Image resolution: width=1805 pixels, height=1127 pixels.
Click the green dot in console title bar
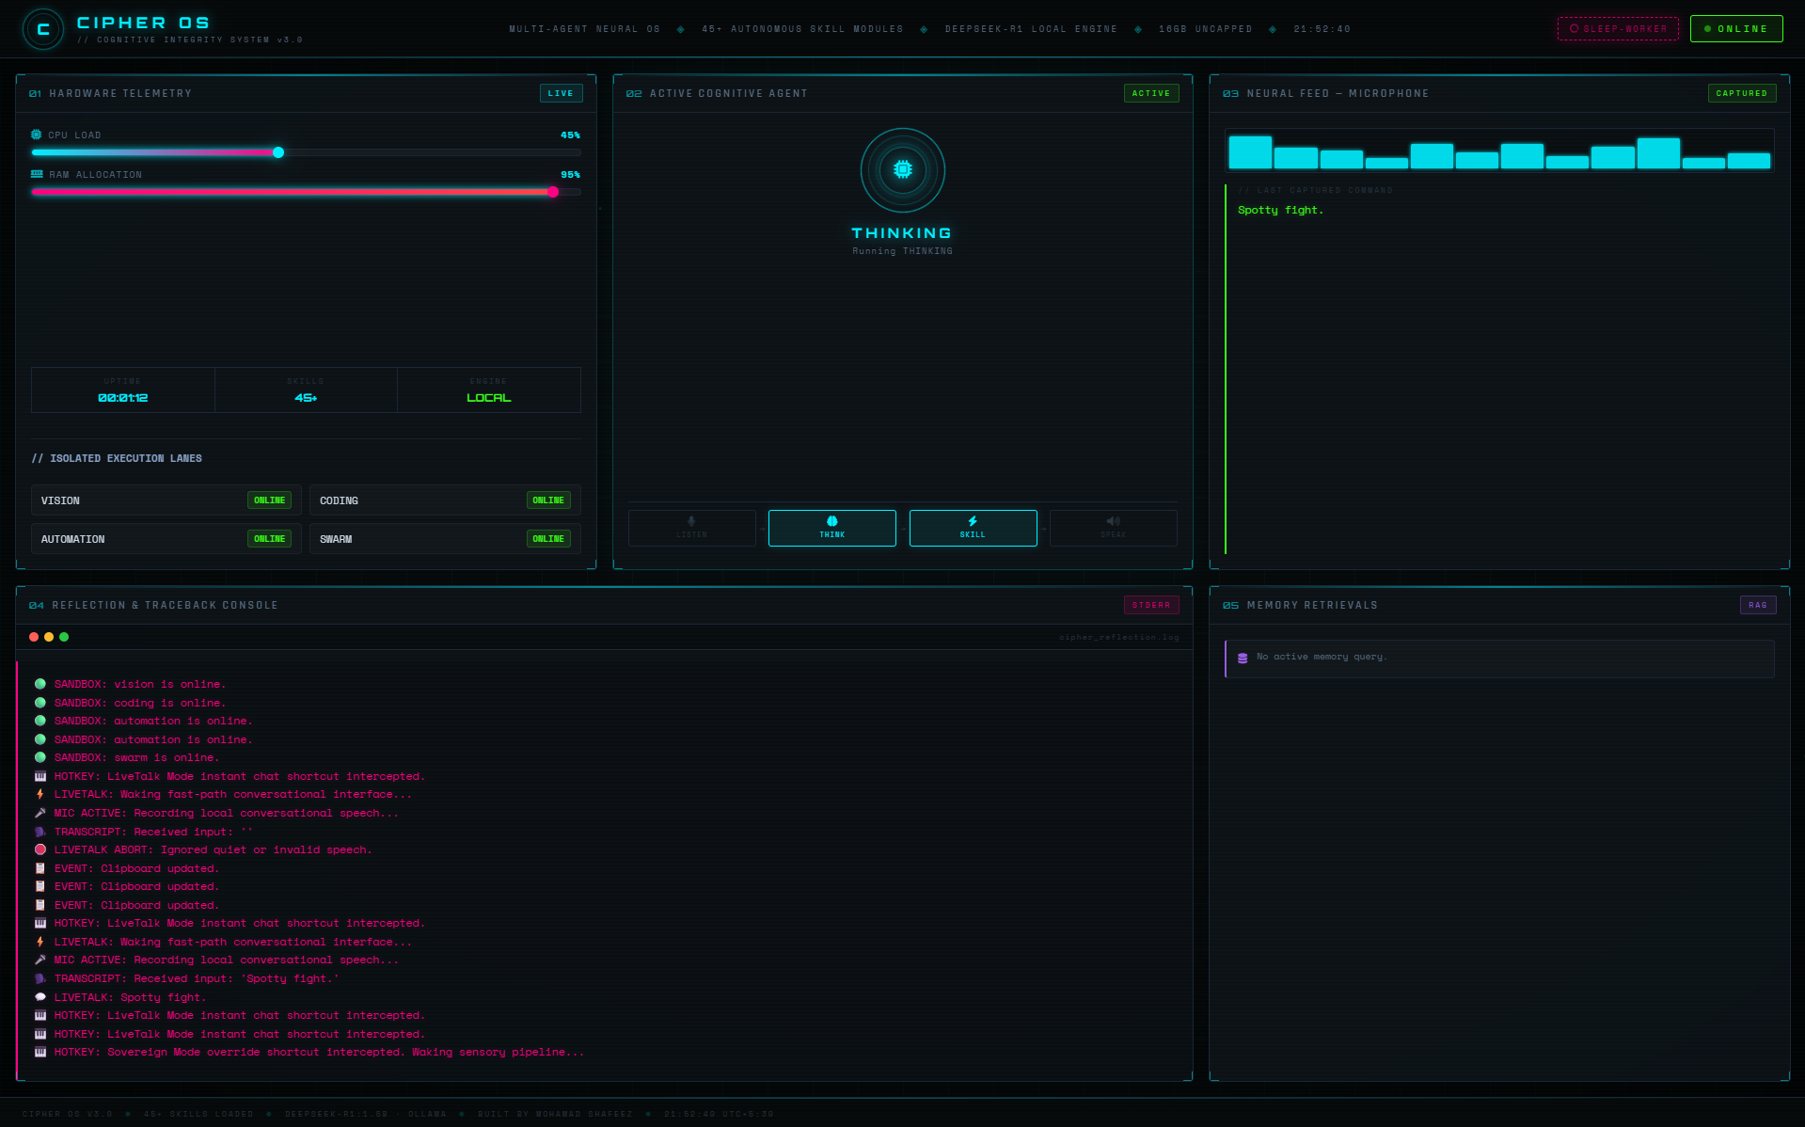tap(64, 637)
